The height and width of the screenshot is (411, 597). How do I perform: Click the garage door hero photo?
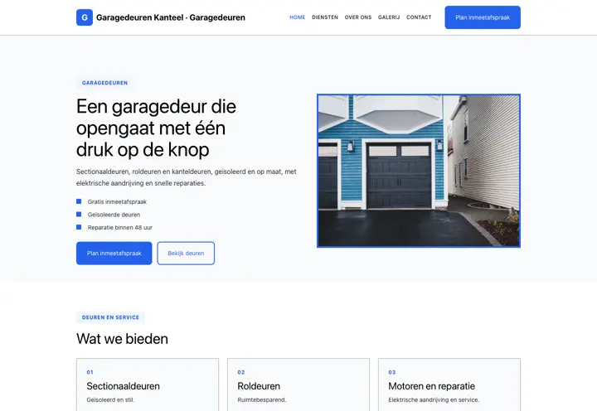coord(419,171)
